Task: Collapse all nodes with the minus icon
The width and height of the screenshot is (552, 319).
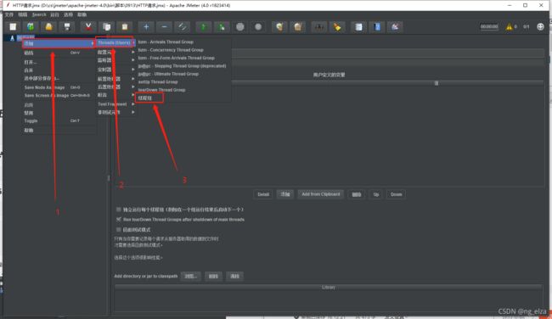Action: 164,27
